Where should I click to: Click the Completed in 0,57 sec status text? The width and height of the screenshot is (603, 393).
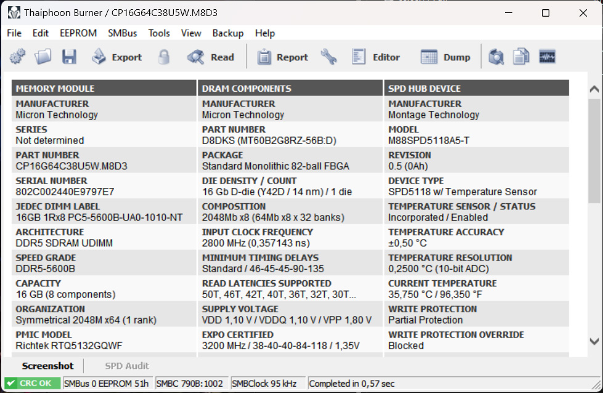click(x=351, y=383)
